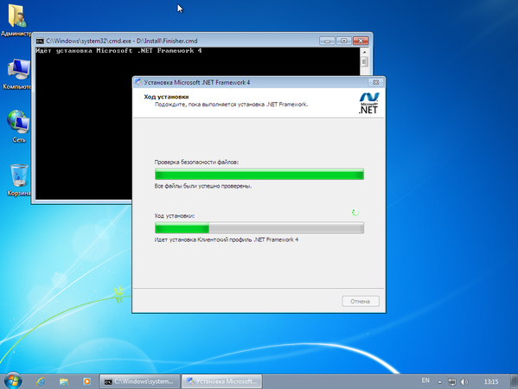Viewport: 518px width, 389px height.
Task: Click the EN language indicator
Action: [x=425, y=380]
